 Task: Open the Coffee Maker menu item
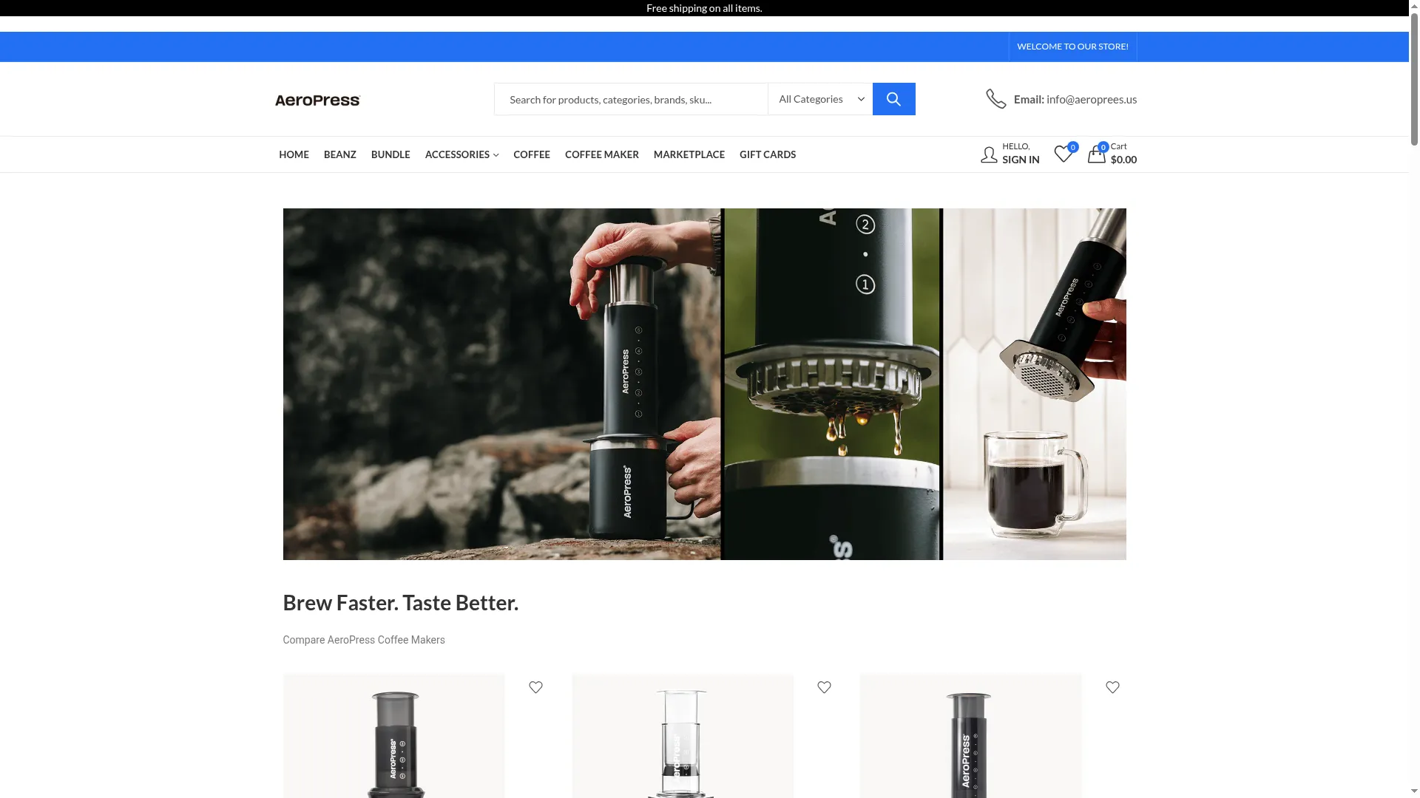602,154
